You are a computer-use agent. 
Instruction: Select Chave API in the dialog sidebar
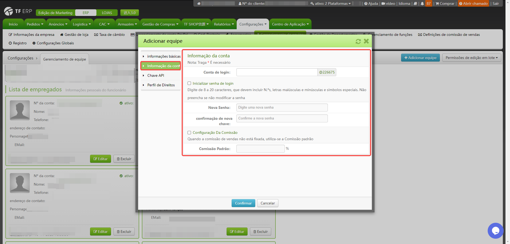coord(155,75)
